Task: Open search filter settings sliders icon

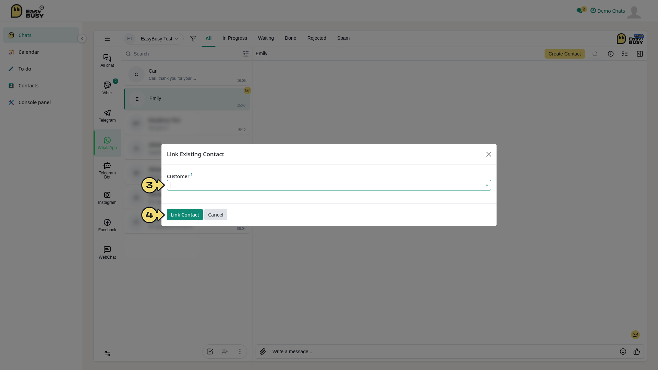Action: (x=246, y=54)
